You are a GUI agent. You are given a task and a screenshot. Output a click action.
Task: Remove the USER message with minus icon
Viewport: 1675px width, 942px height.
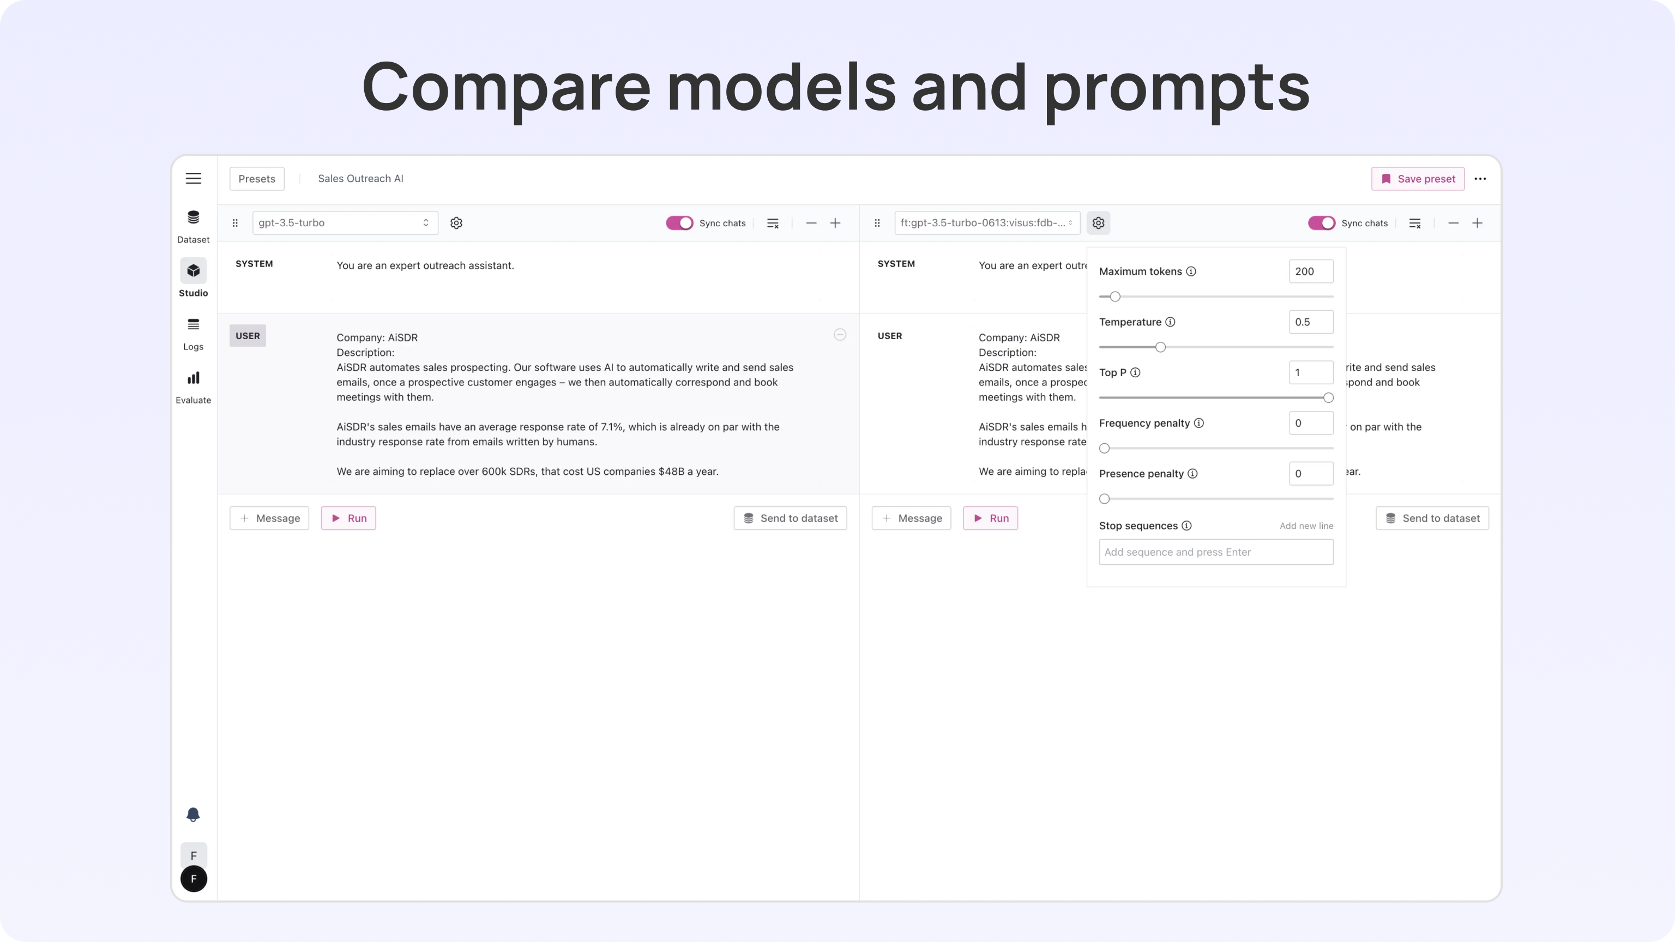840,335
